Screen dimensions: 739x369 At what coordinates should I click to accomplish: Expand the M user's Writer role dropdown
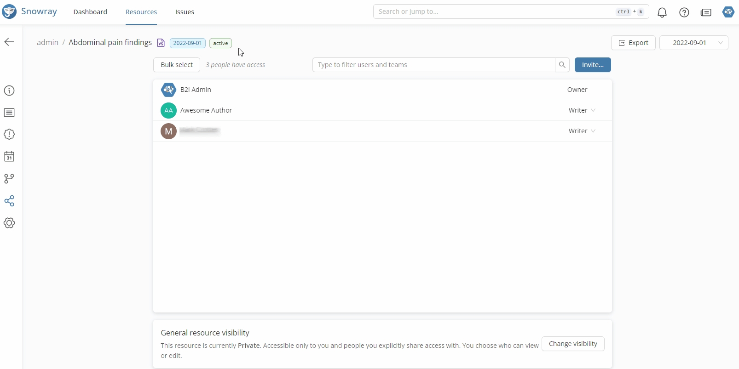pyautogui.click(x=582, y=131)
